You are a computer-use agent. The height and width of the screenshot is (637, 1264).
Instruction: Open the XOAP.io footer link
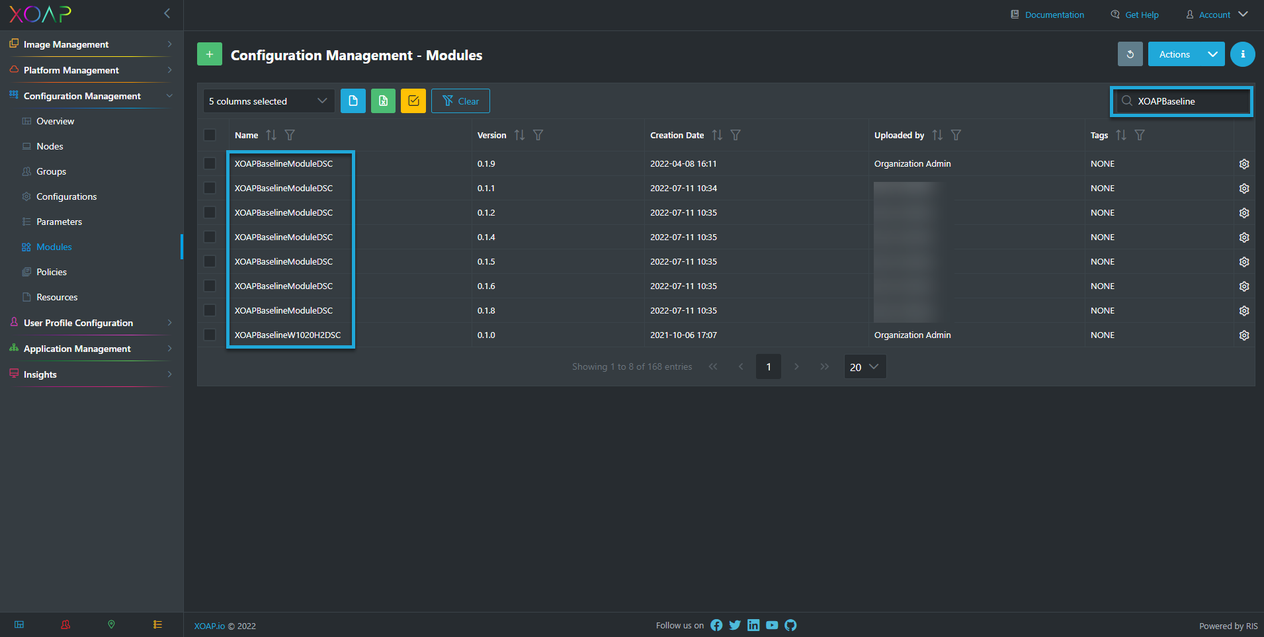click(x=210, y=626)
